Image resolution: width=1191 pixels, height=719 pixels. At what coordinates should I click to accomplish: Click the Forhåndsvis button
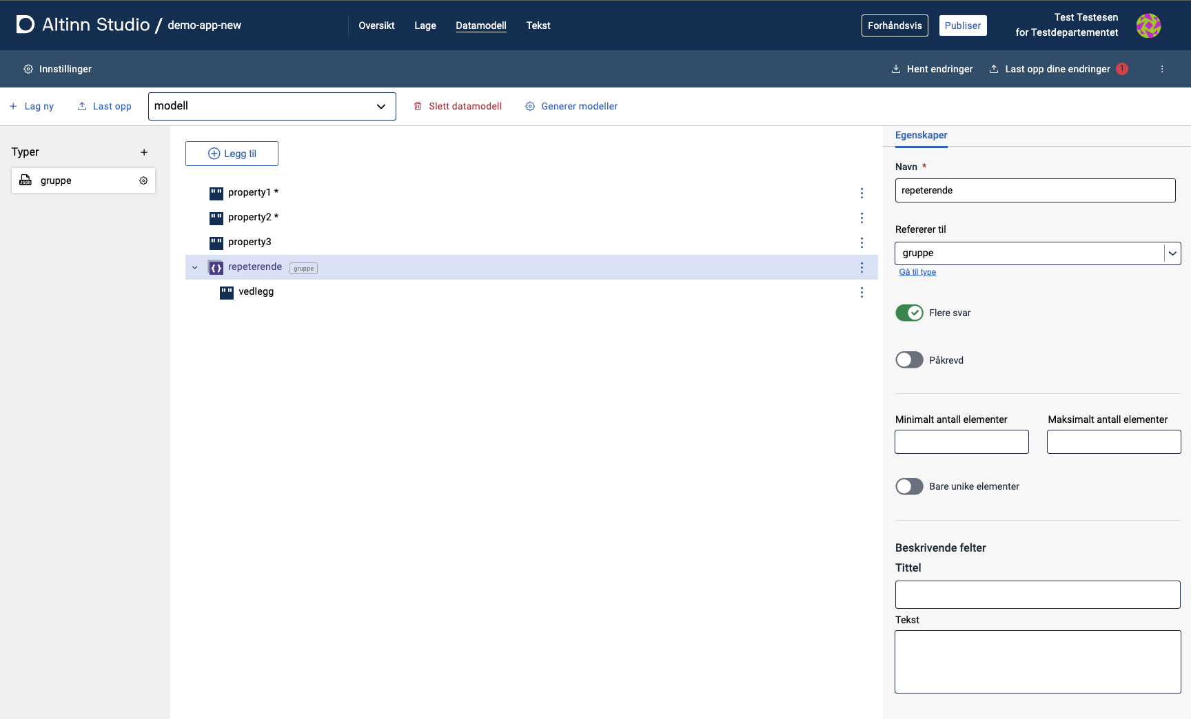(895, 25)
